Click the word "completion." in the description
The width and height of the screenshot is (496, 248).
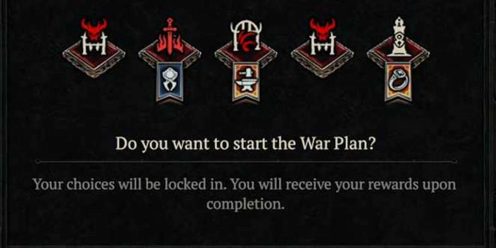point(246,204)
